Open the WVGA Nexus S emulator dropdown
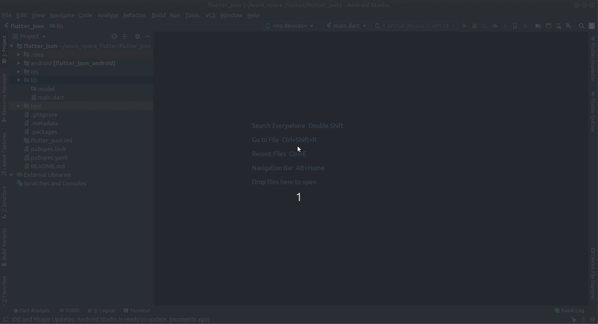 click(x=414, y=26)
